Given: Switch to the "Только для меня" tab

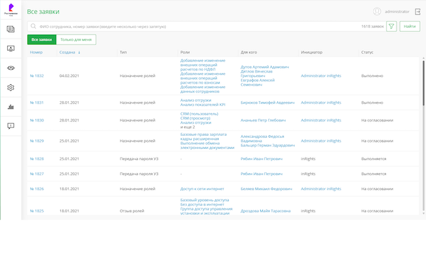Looking at the screenshot, I should click(76, 40).
